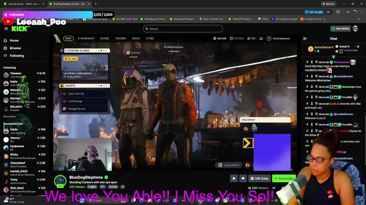Ban Misstrashes with the shield icon

316,62
